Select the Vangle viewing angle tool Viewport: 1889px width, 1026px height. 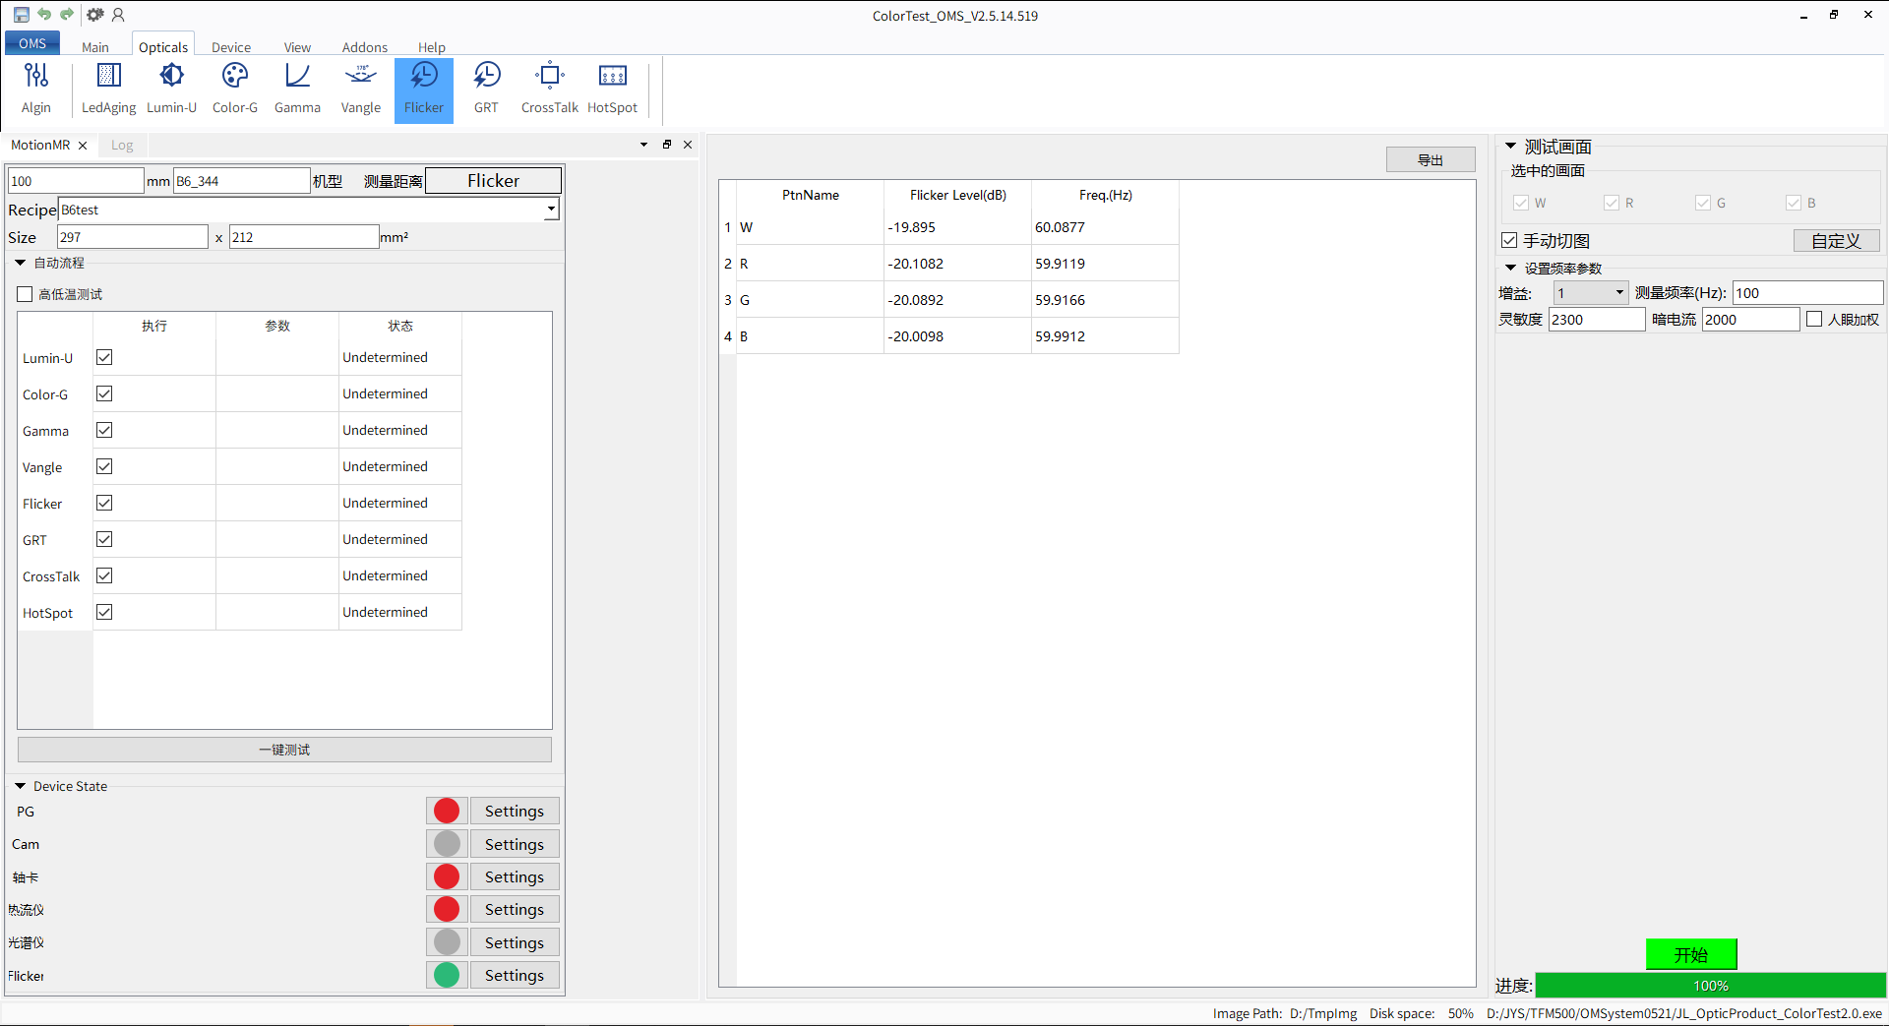(360, 89)
